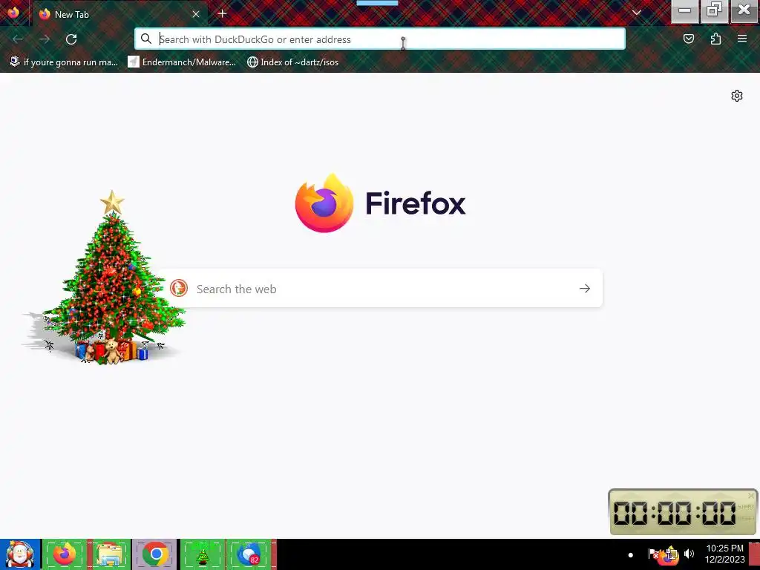Viewport: 760px width, 570px height.
Task: Open the taskbar clock showing 10:25 PM
Action: pyautogui.click(x=724, y=554)
